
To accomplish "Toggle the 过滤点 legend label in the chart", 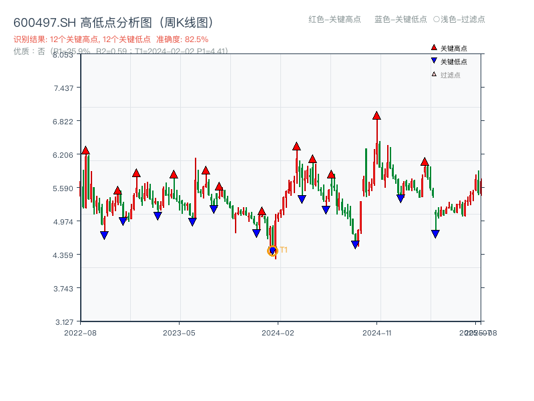I will [x=450, y=75].
